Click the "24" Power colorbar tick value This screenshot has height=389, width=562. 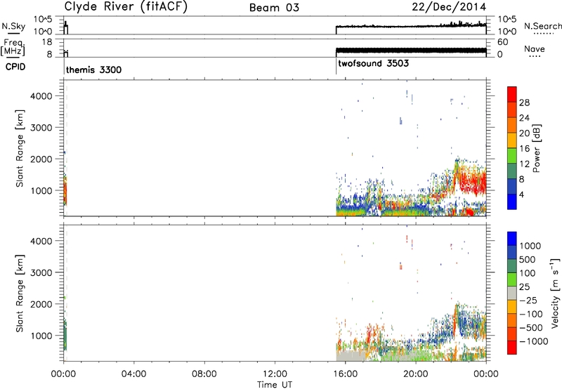pos(524,118)
